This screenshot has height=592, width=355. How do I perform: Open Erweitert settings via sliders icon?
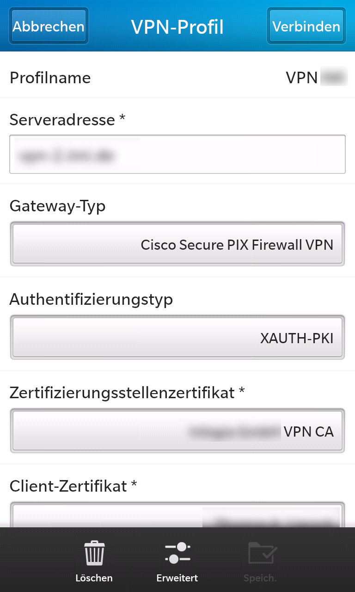click(177, 553)
